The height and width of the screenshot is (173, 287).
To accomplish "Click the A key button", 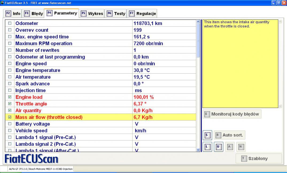I will [x=230, y=147].
